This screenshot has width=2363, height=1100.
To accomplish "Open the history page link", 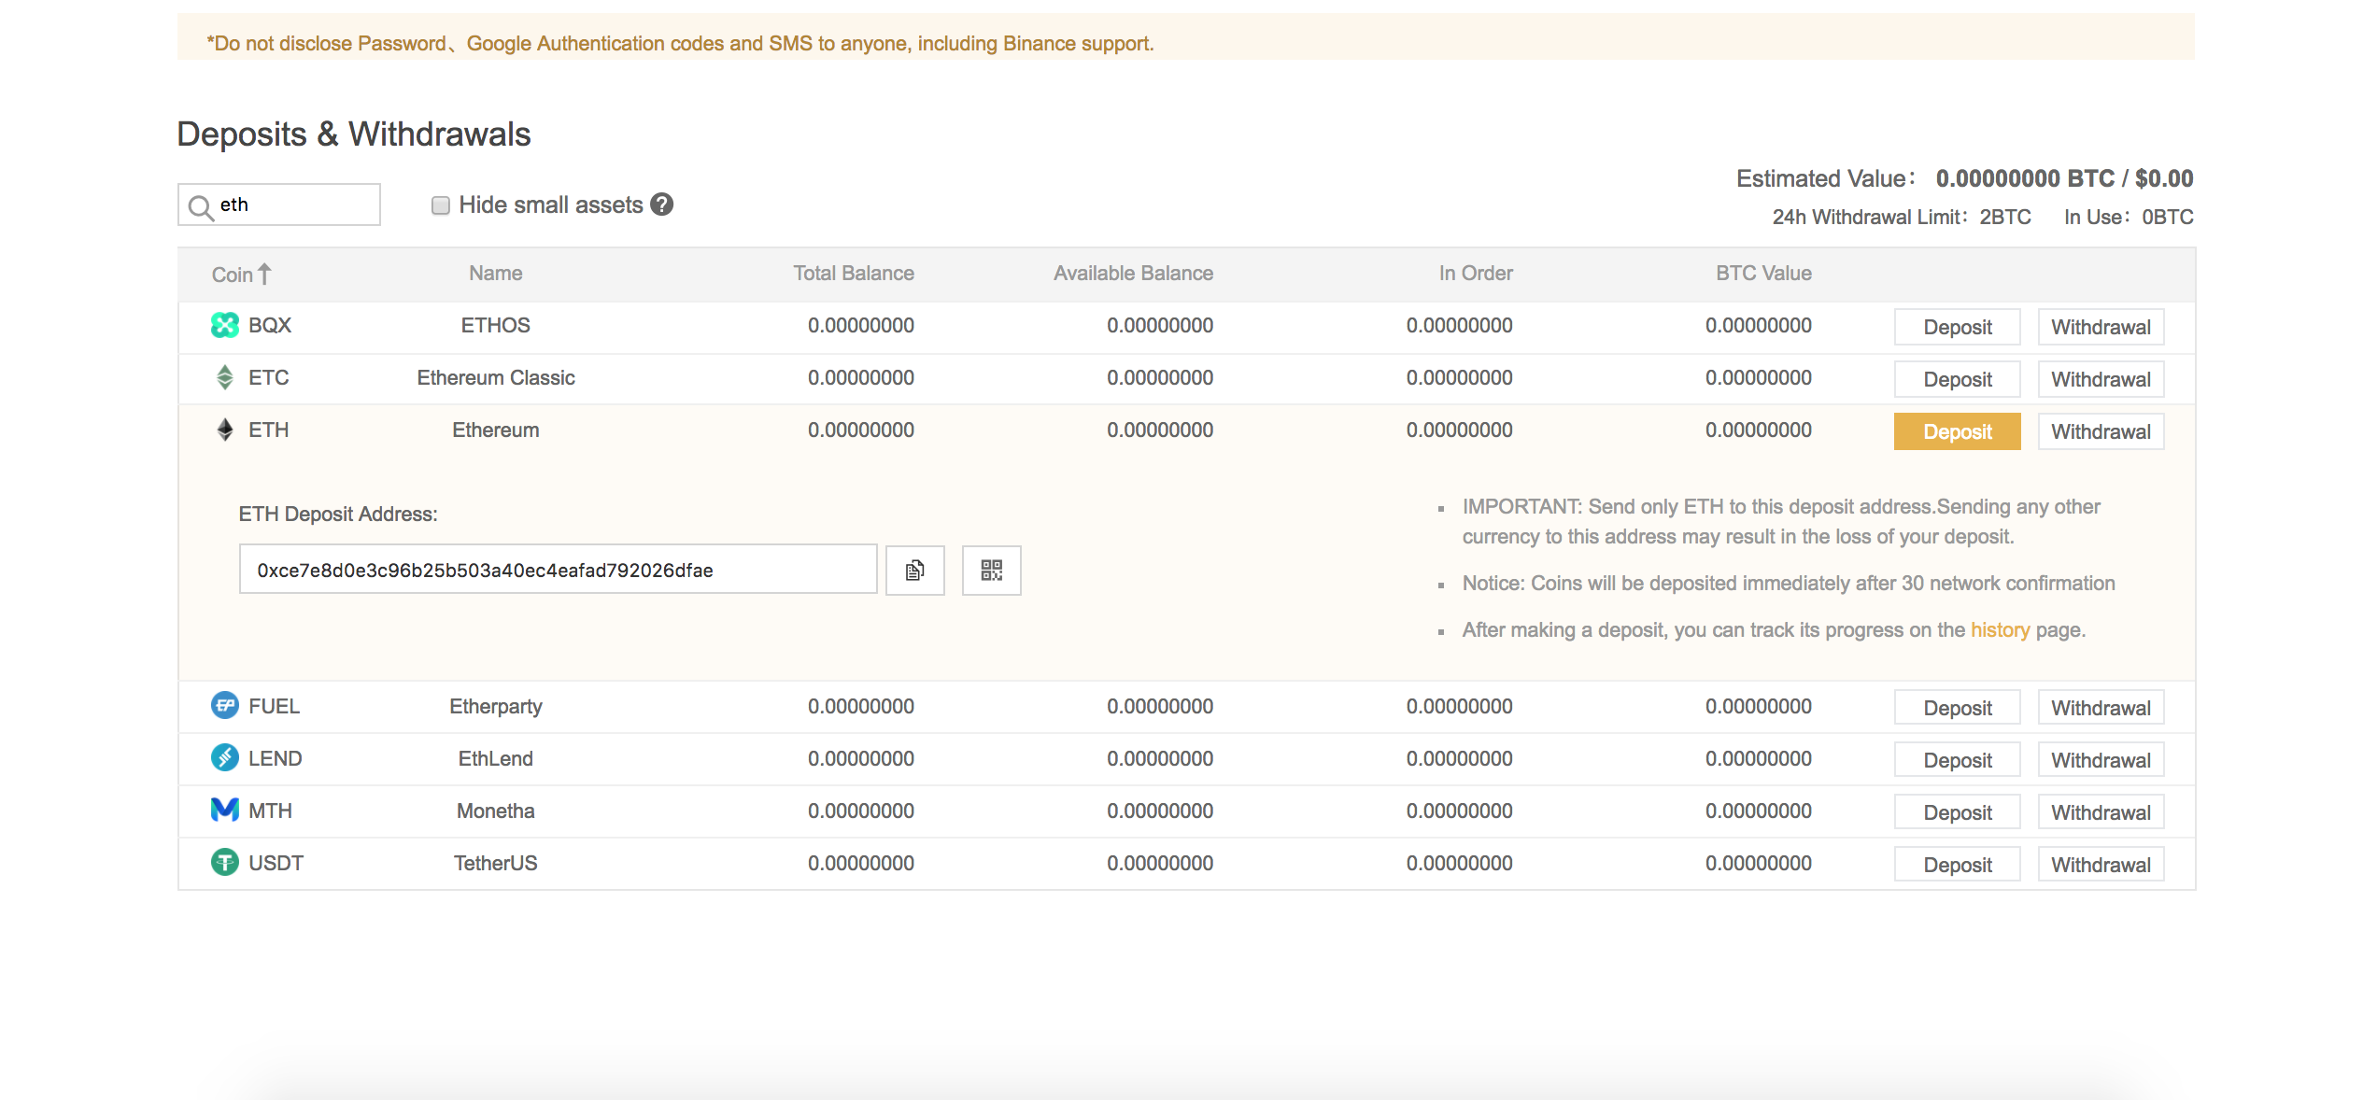I will 2001,630.
